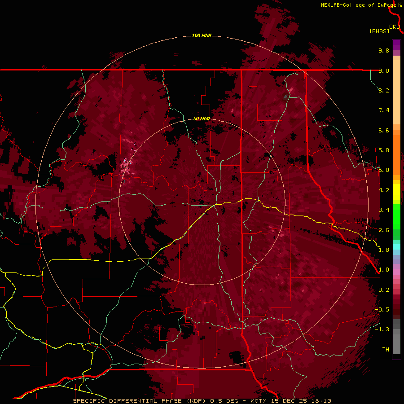Image resolution: width=404 pixels, height=404 pixels.
Task: Click the [PHAS] units label above the scale
Action: 379,31
